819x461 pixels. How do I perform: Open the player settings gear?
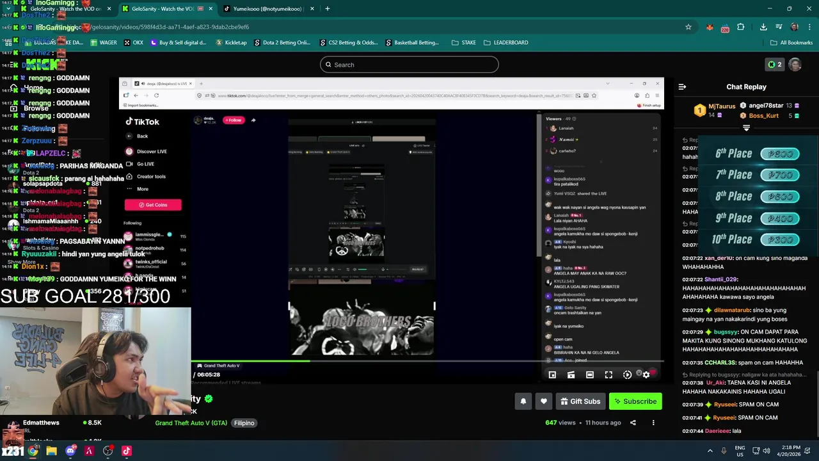click(x=646, y=375)
